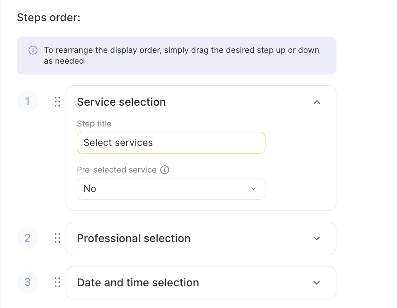Open the Pre-selected service dropdown showing No
The height and width of the screenshot is (308, 397).
171,189
